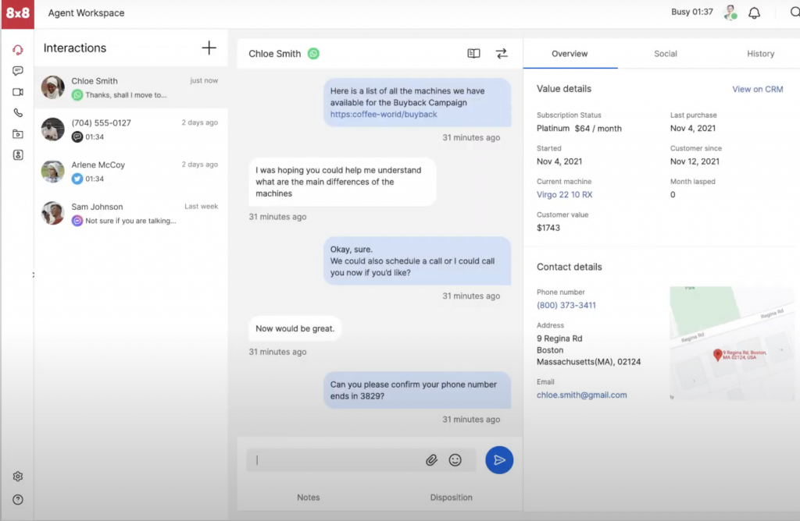Open agent status via Busy 01:37 indicator
The image size is (800, 521).
(692, 12)
